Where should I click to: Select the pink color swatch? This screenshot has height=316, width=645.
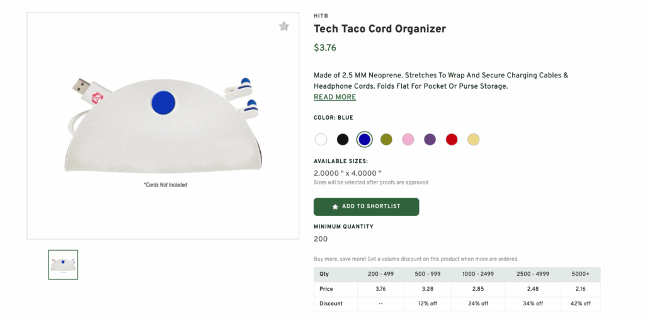pos(408,139)
